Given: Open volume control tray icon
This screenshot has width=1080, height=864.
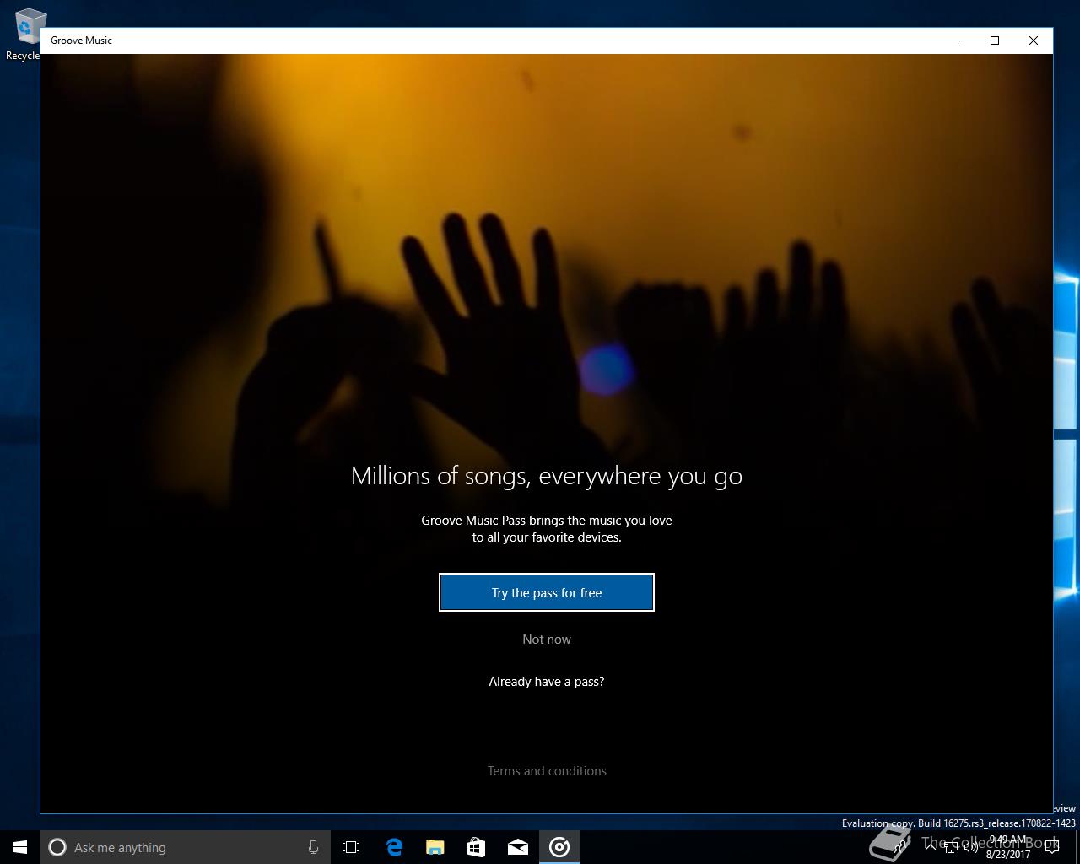Looking at the screenshot, I should coord(971,848).
